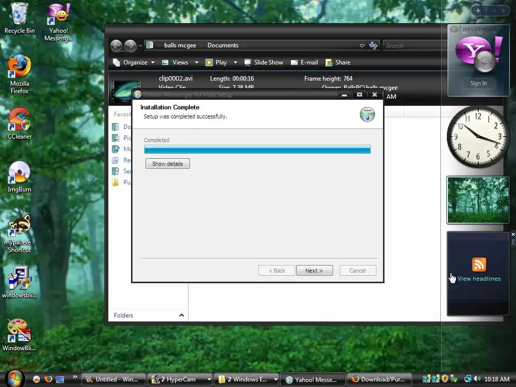Click Documents breadcrumb in address bar
516x387 pixels.
[x=223, y=45]
